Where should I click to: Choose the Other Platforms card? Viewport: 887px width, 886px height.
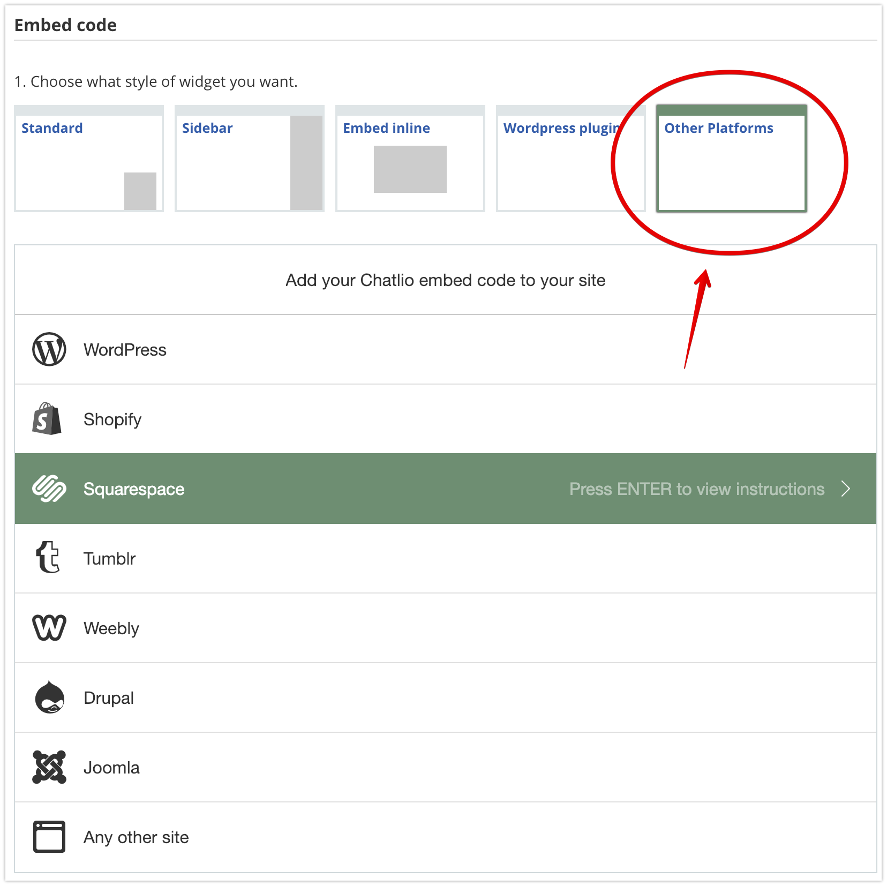click(x=732, y=159)
